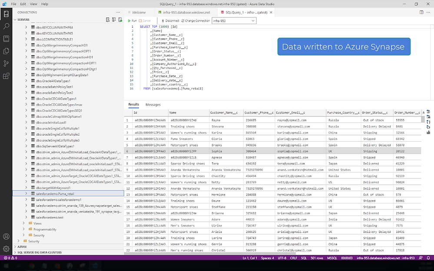Close the SQLQuery_1 tab

pyautogui.click(x=271, y=13)
